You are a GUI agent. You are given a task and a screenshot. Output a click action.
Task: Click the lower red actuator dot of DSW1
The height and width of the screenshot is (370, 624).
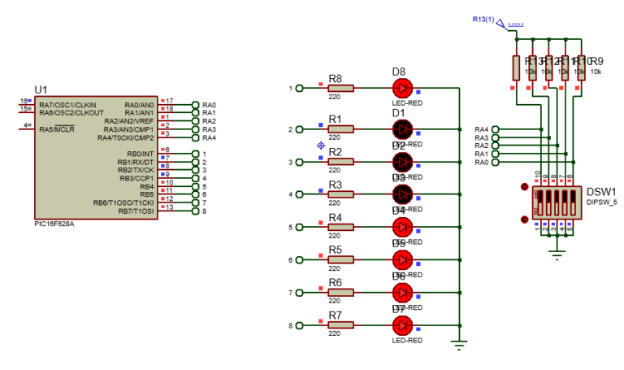tap(525, 219)
